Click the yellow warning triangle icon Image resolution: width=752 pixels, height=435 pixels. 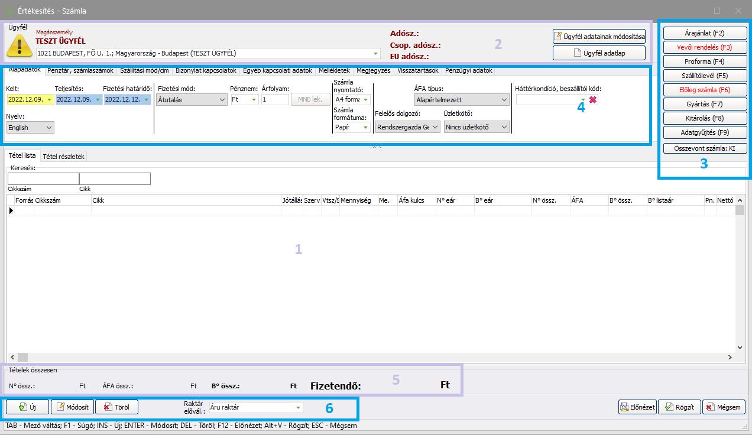click(20, 45)
